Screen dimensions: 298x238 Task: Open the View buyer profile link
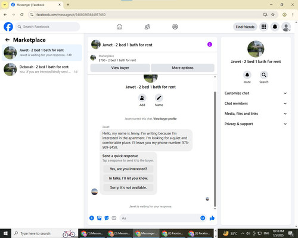165,119
